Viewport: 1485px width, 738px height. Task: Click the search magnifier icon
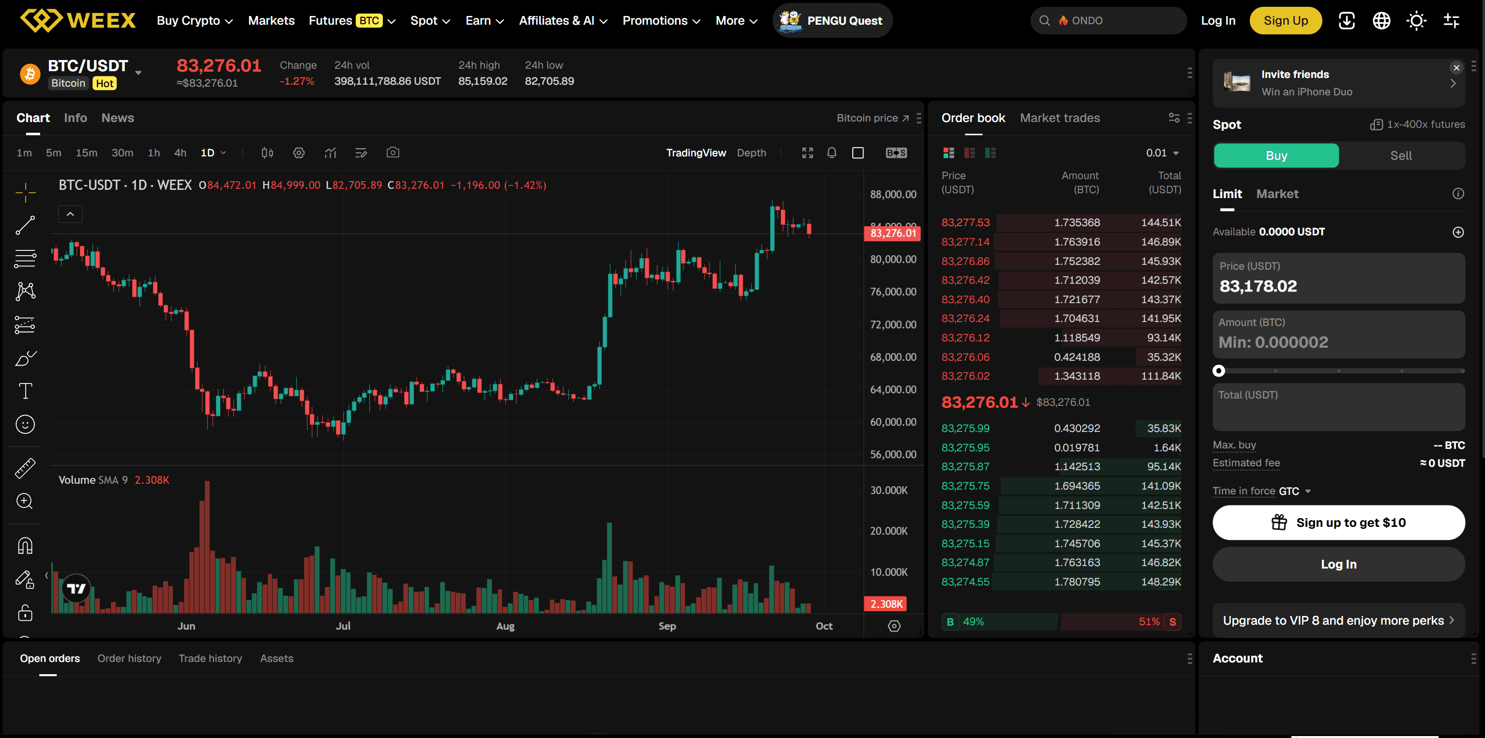point(1045,21)
